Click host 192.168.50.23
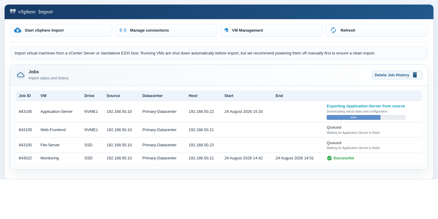Screen dimensions: 438x219 [201, 145]
